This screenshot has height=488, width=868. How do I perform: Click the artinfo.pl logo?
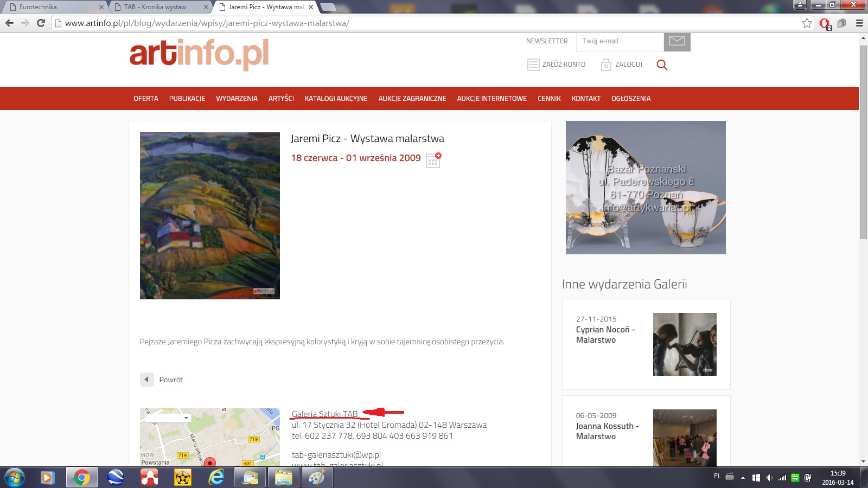tap(199, 54)
